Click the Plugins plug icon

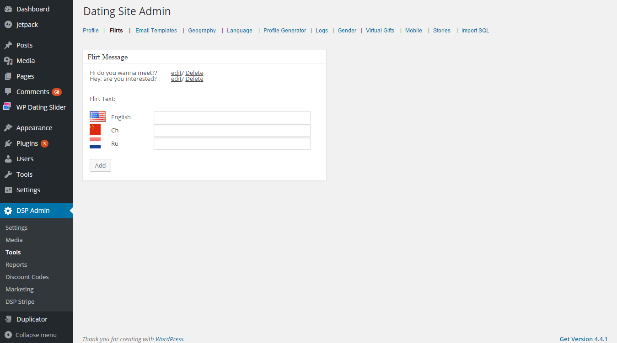[8, 143]
